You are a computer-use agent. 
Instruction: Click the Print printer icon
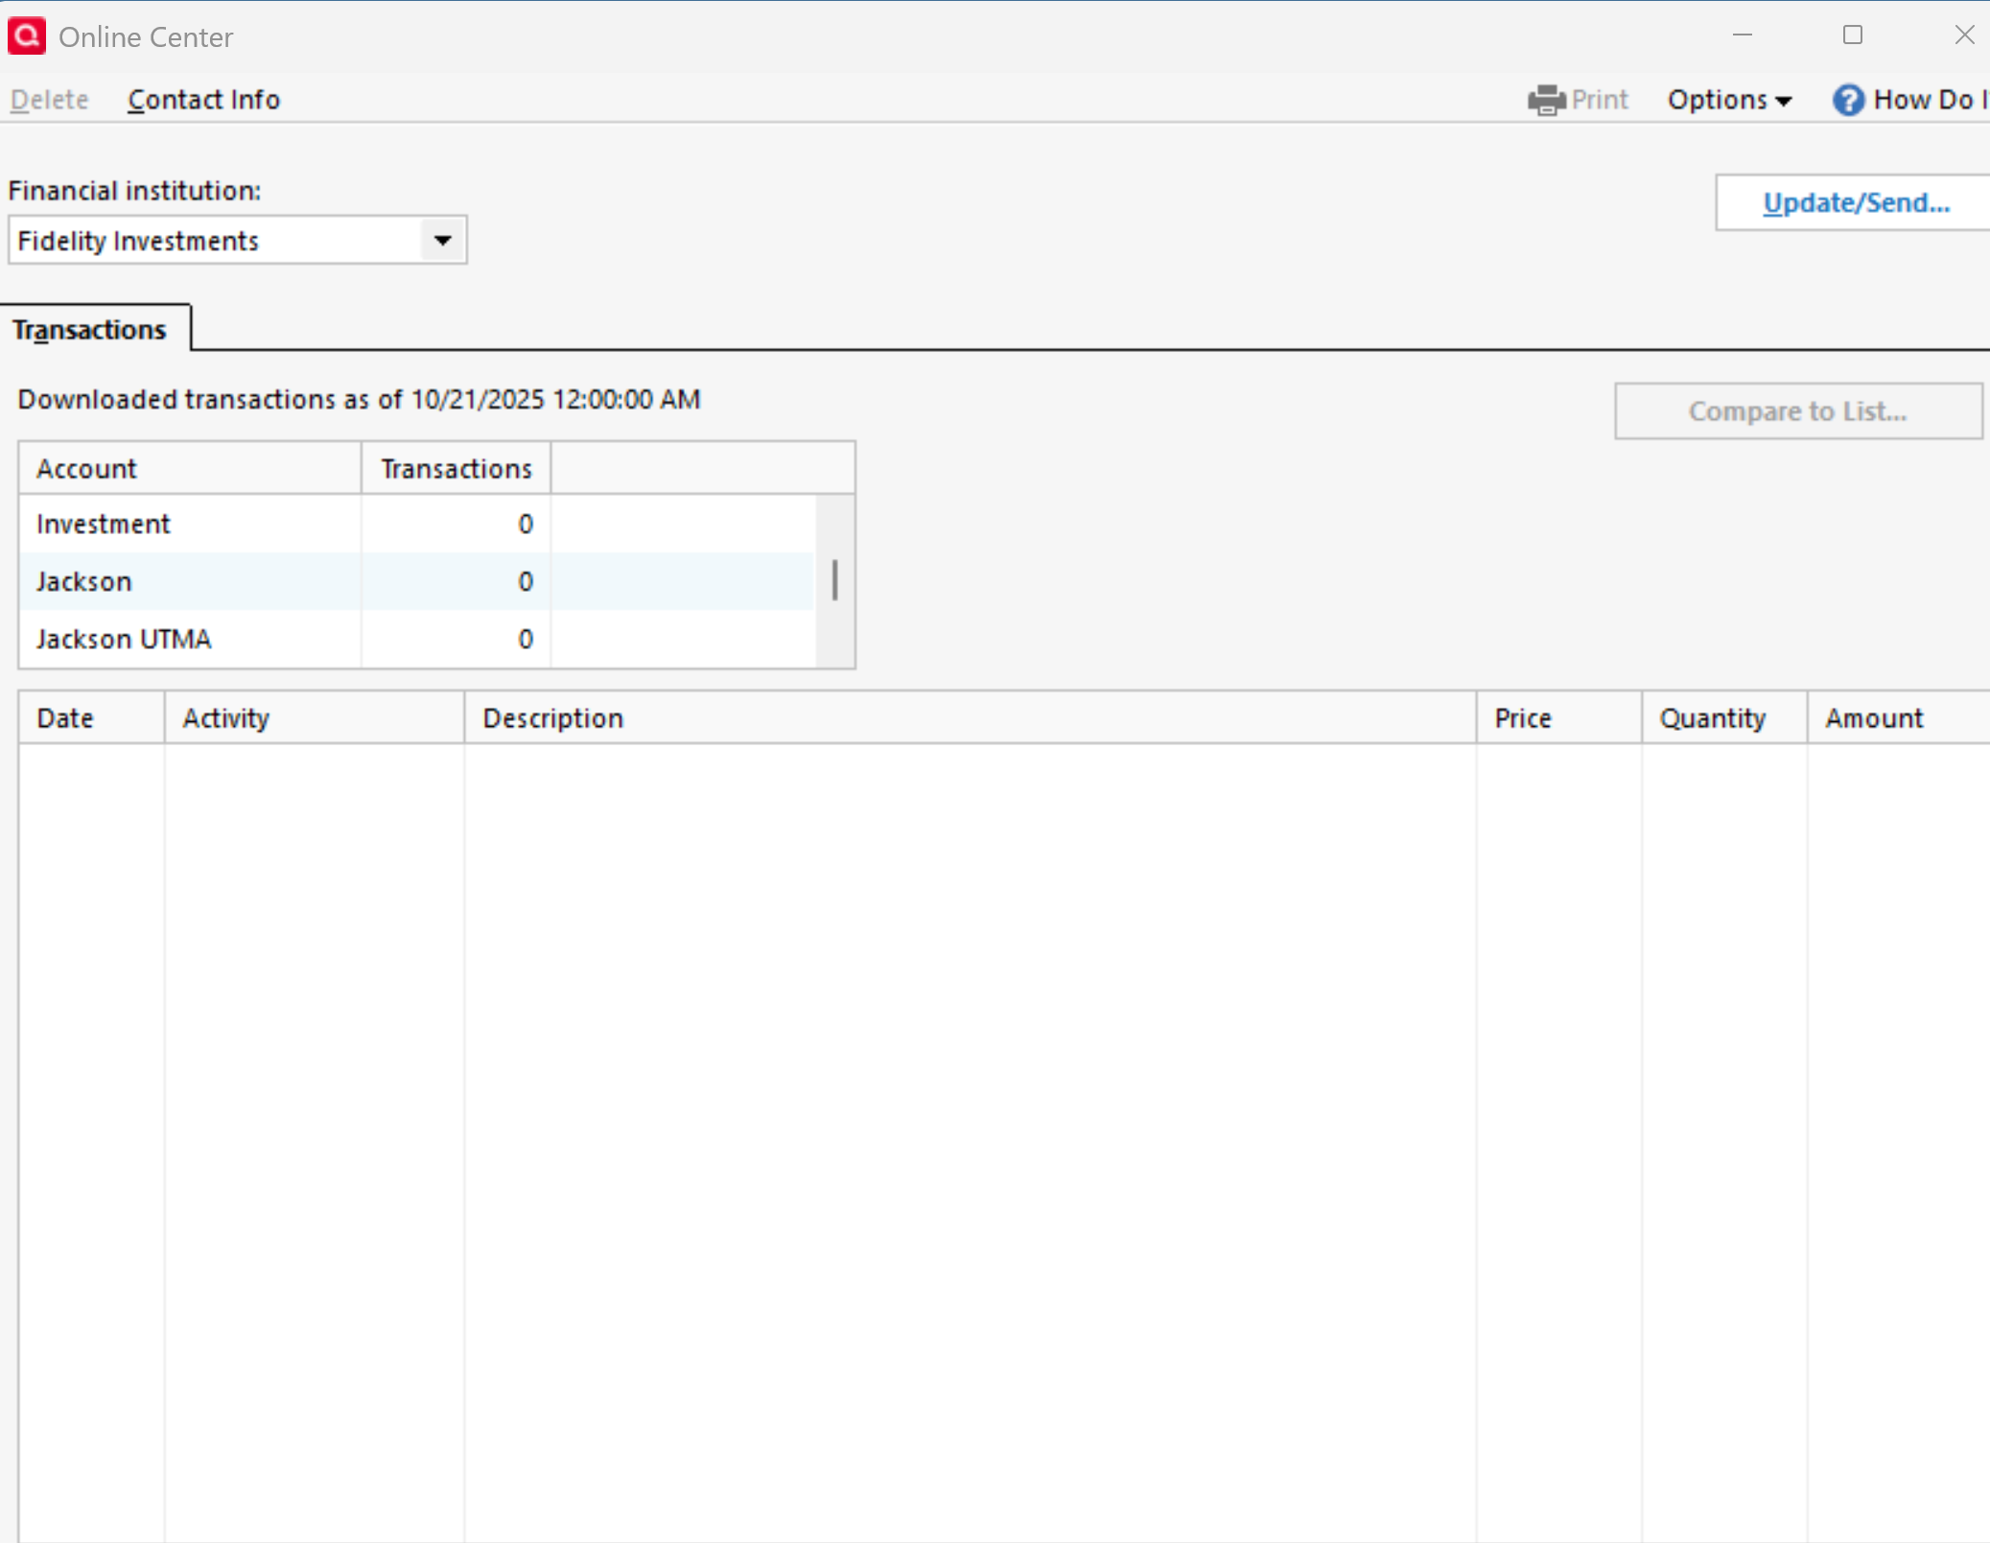[x=1546, y=100]
